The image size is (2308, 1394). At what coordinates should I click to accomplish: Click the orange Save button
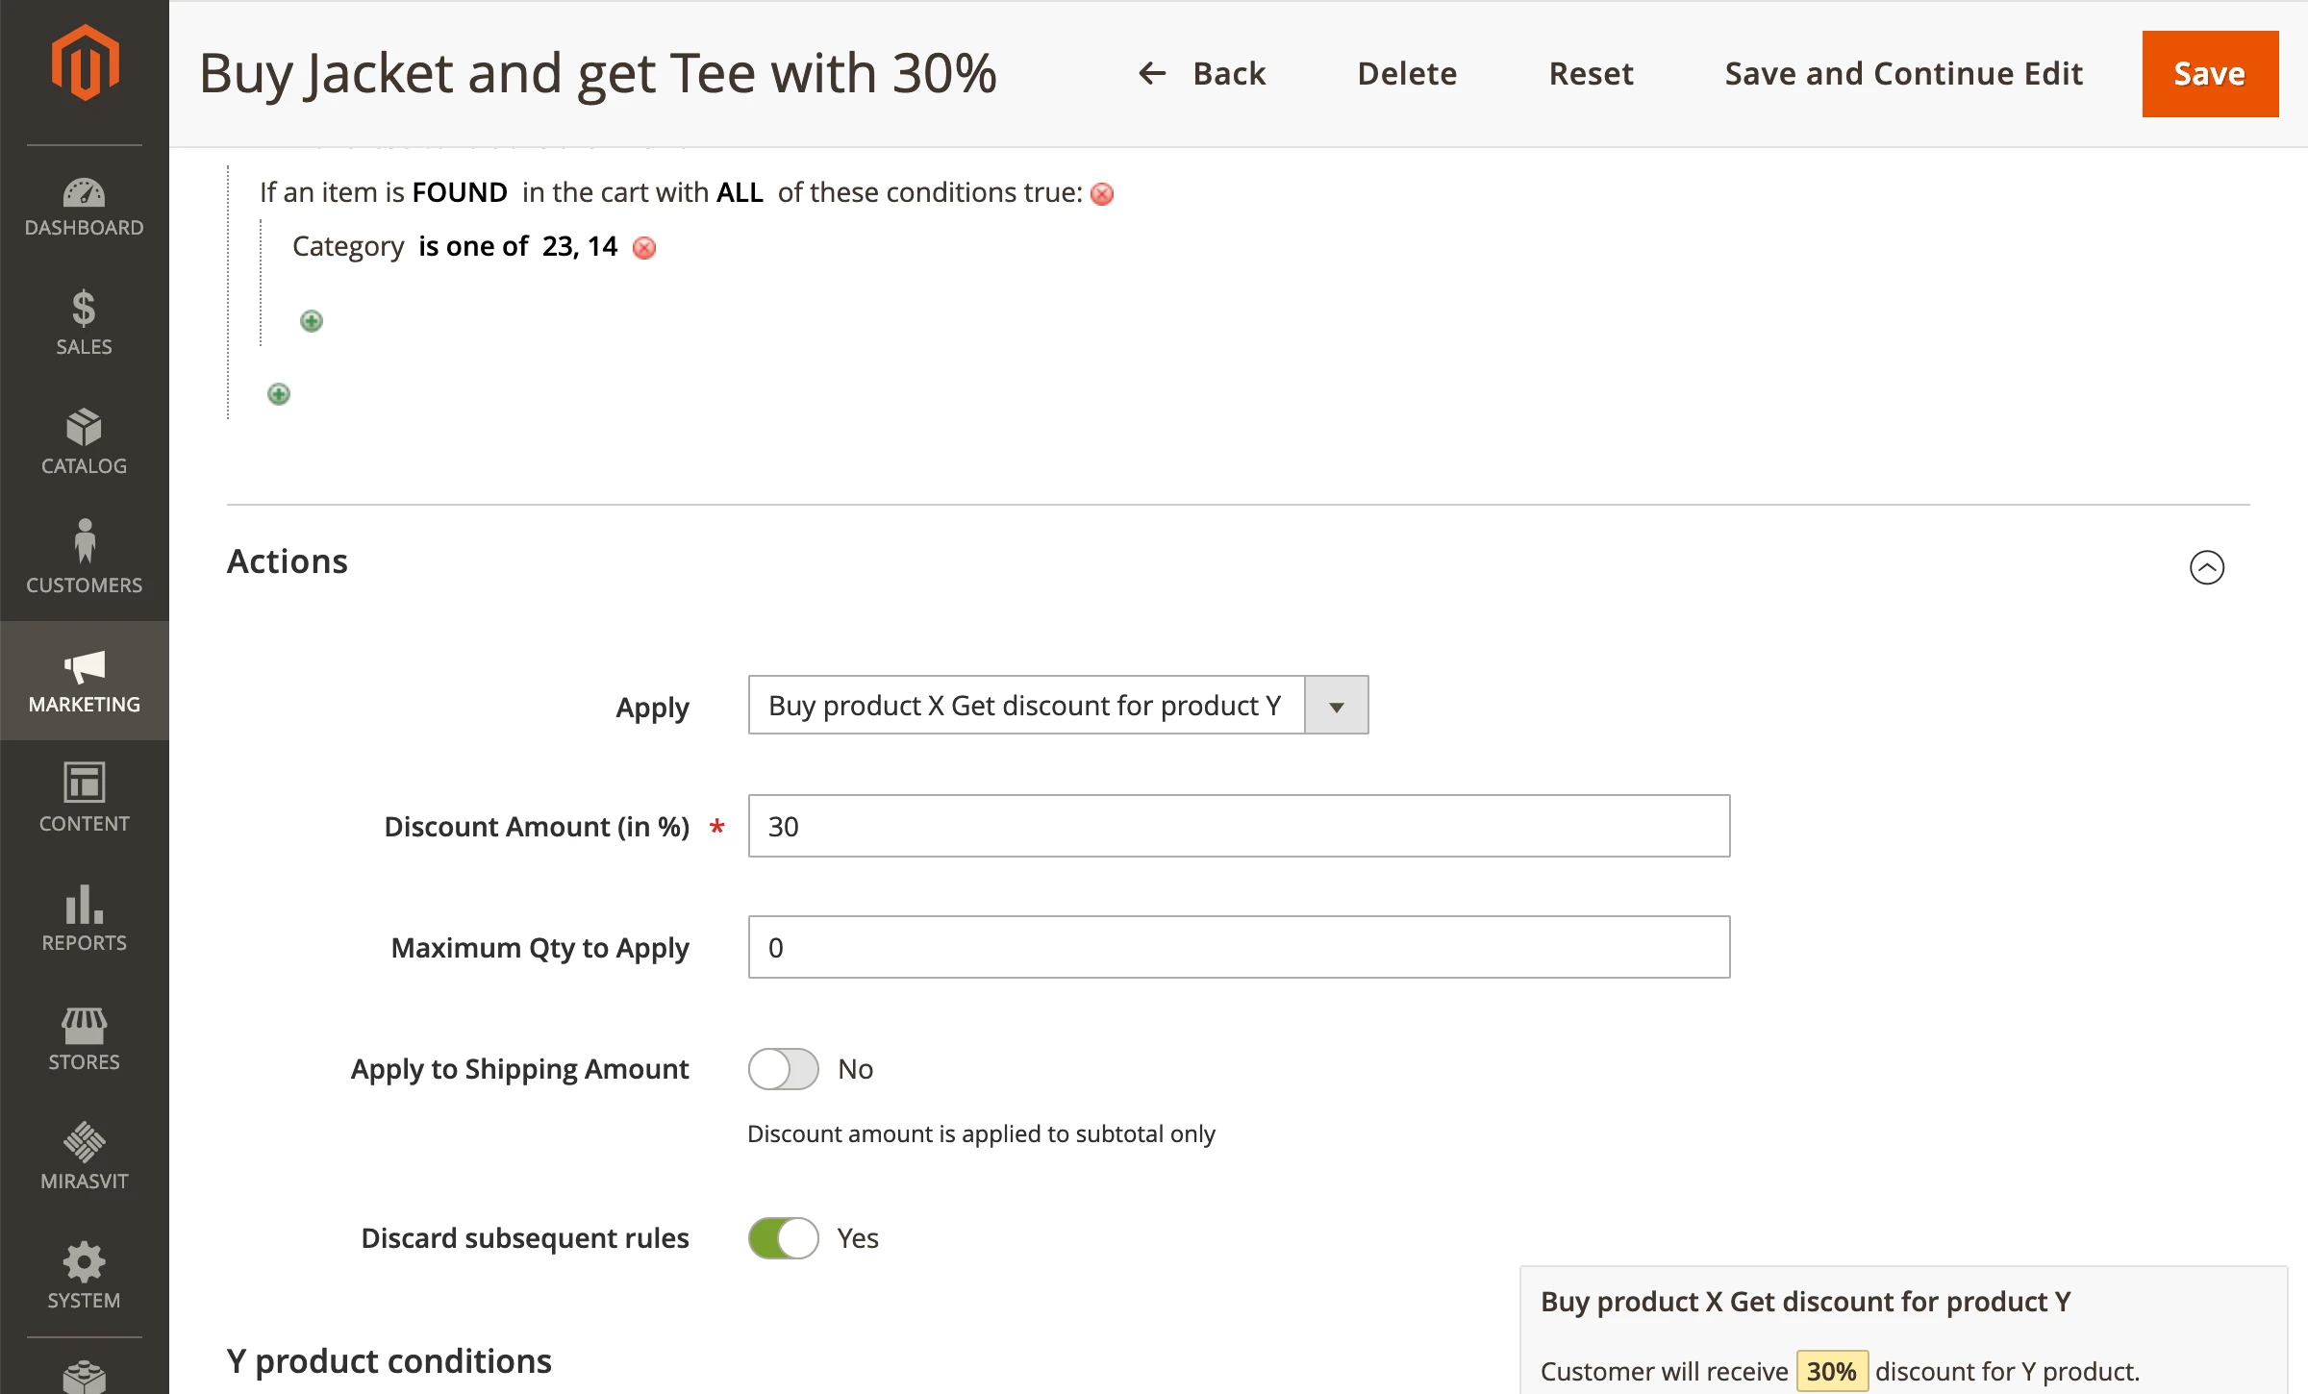pyautogui.click(x=2210, y=74)
